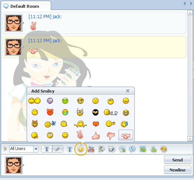This screenshot has width=194, height=180.
Task: Choose the thumbs down smiley
Action: (x=111, y=136)
